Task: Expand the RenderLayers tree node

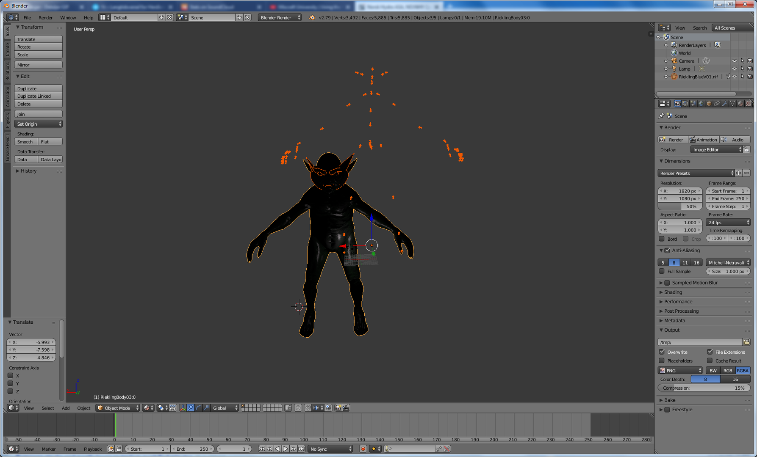Action: click(666, 45)
